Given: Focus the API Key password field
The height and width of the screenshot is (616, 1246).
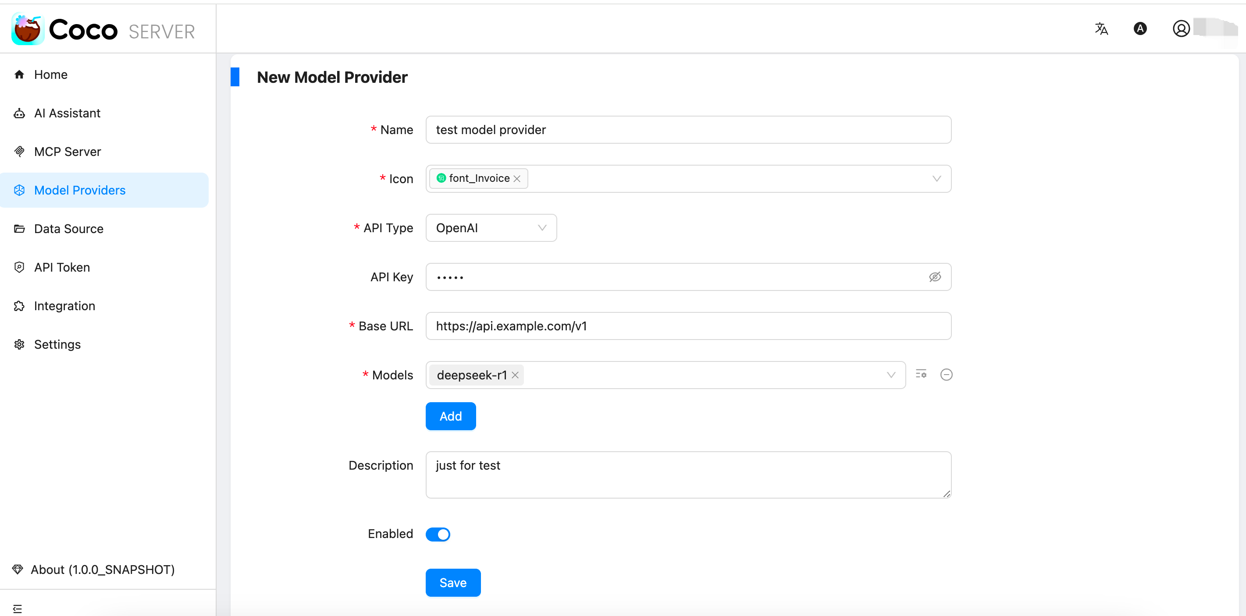Looking at the screenshot, I should pos(688,277).
